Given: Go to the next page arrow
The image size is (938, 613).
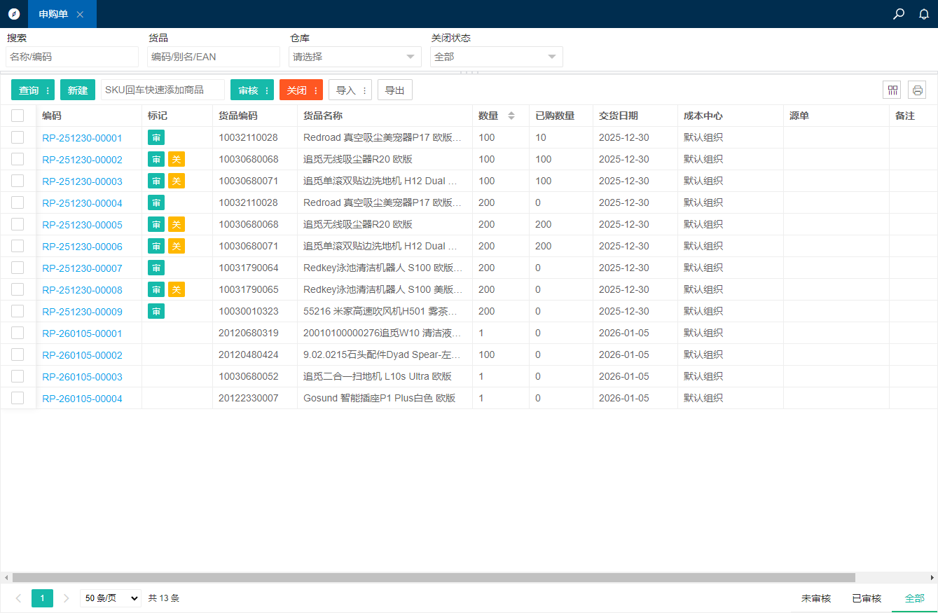Looking at the screenshot, I should point(67,598).
